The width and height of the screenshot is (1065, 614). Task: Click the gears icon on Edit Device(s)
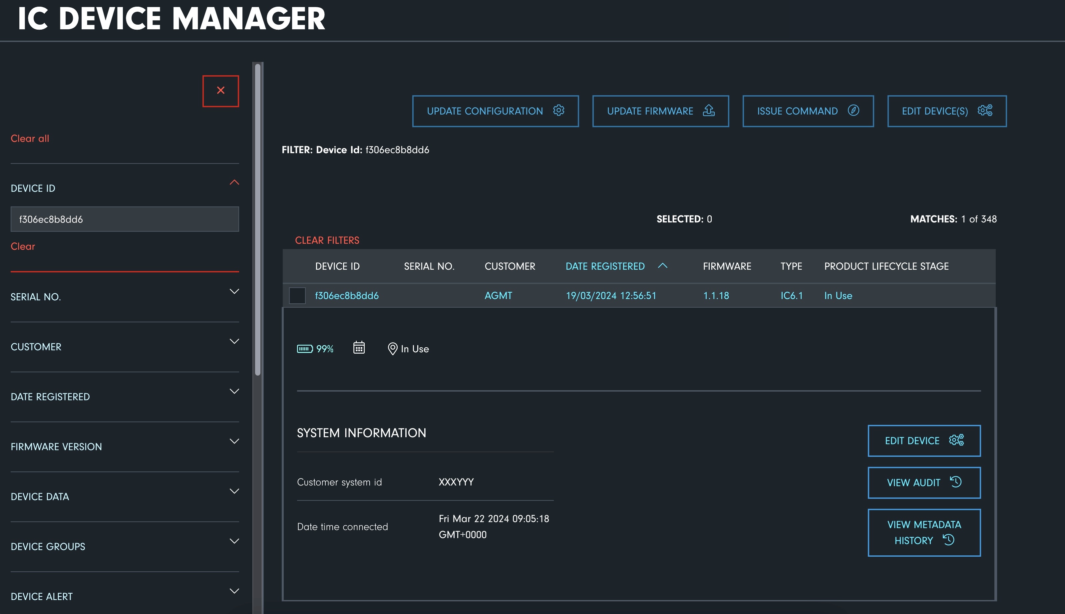(985, 111)
